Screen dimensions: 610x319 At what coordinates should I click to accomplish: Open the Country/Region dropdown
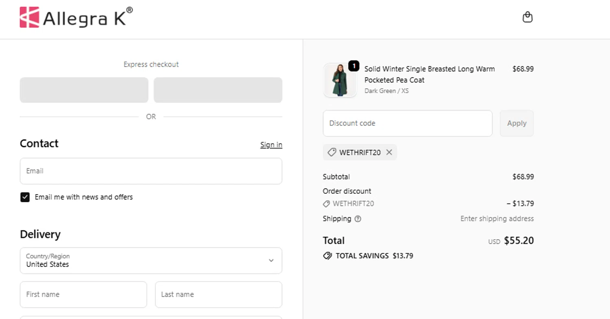[151, 260]
